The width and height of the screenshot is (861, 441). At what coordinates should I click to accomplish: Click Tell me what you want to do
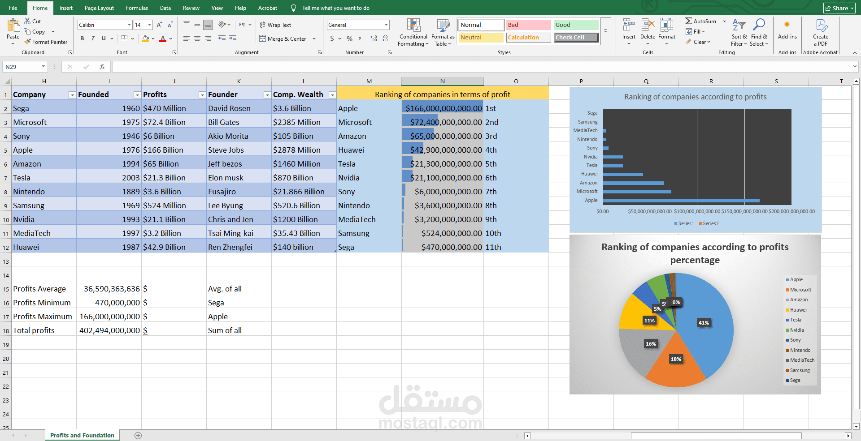(x=335, y=8)
